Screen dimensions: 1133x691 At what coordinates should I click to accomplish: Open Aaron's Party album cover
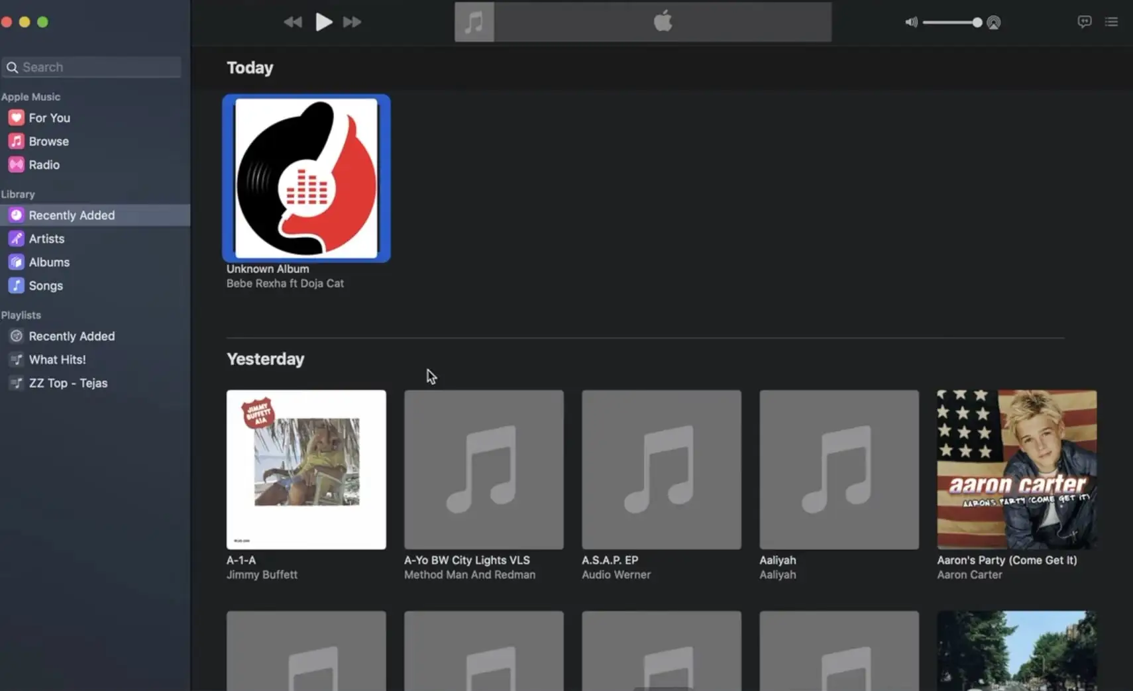(1016, 470)
